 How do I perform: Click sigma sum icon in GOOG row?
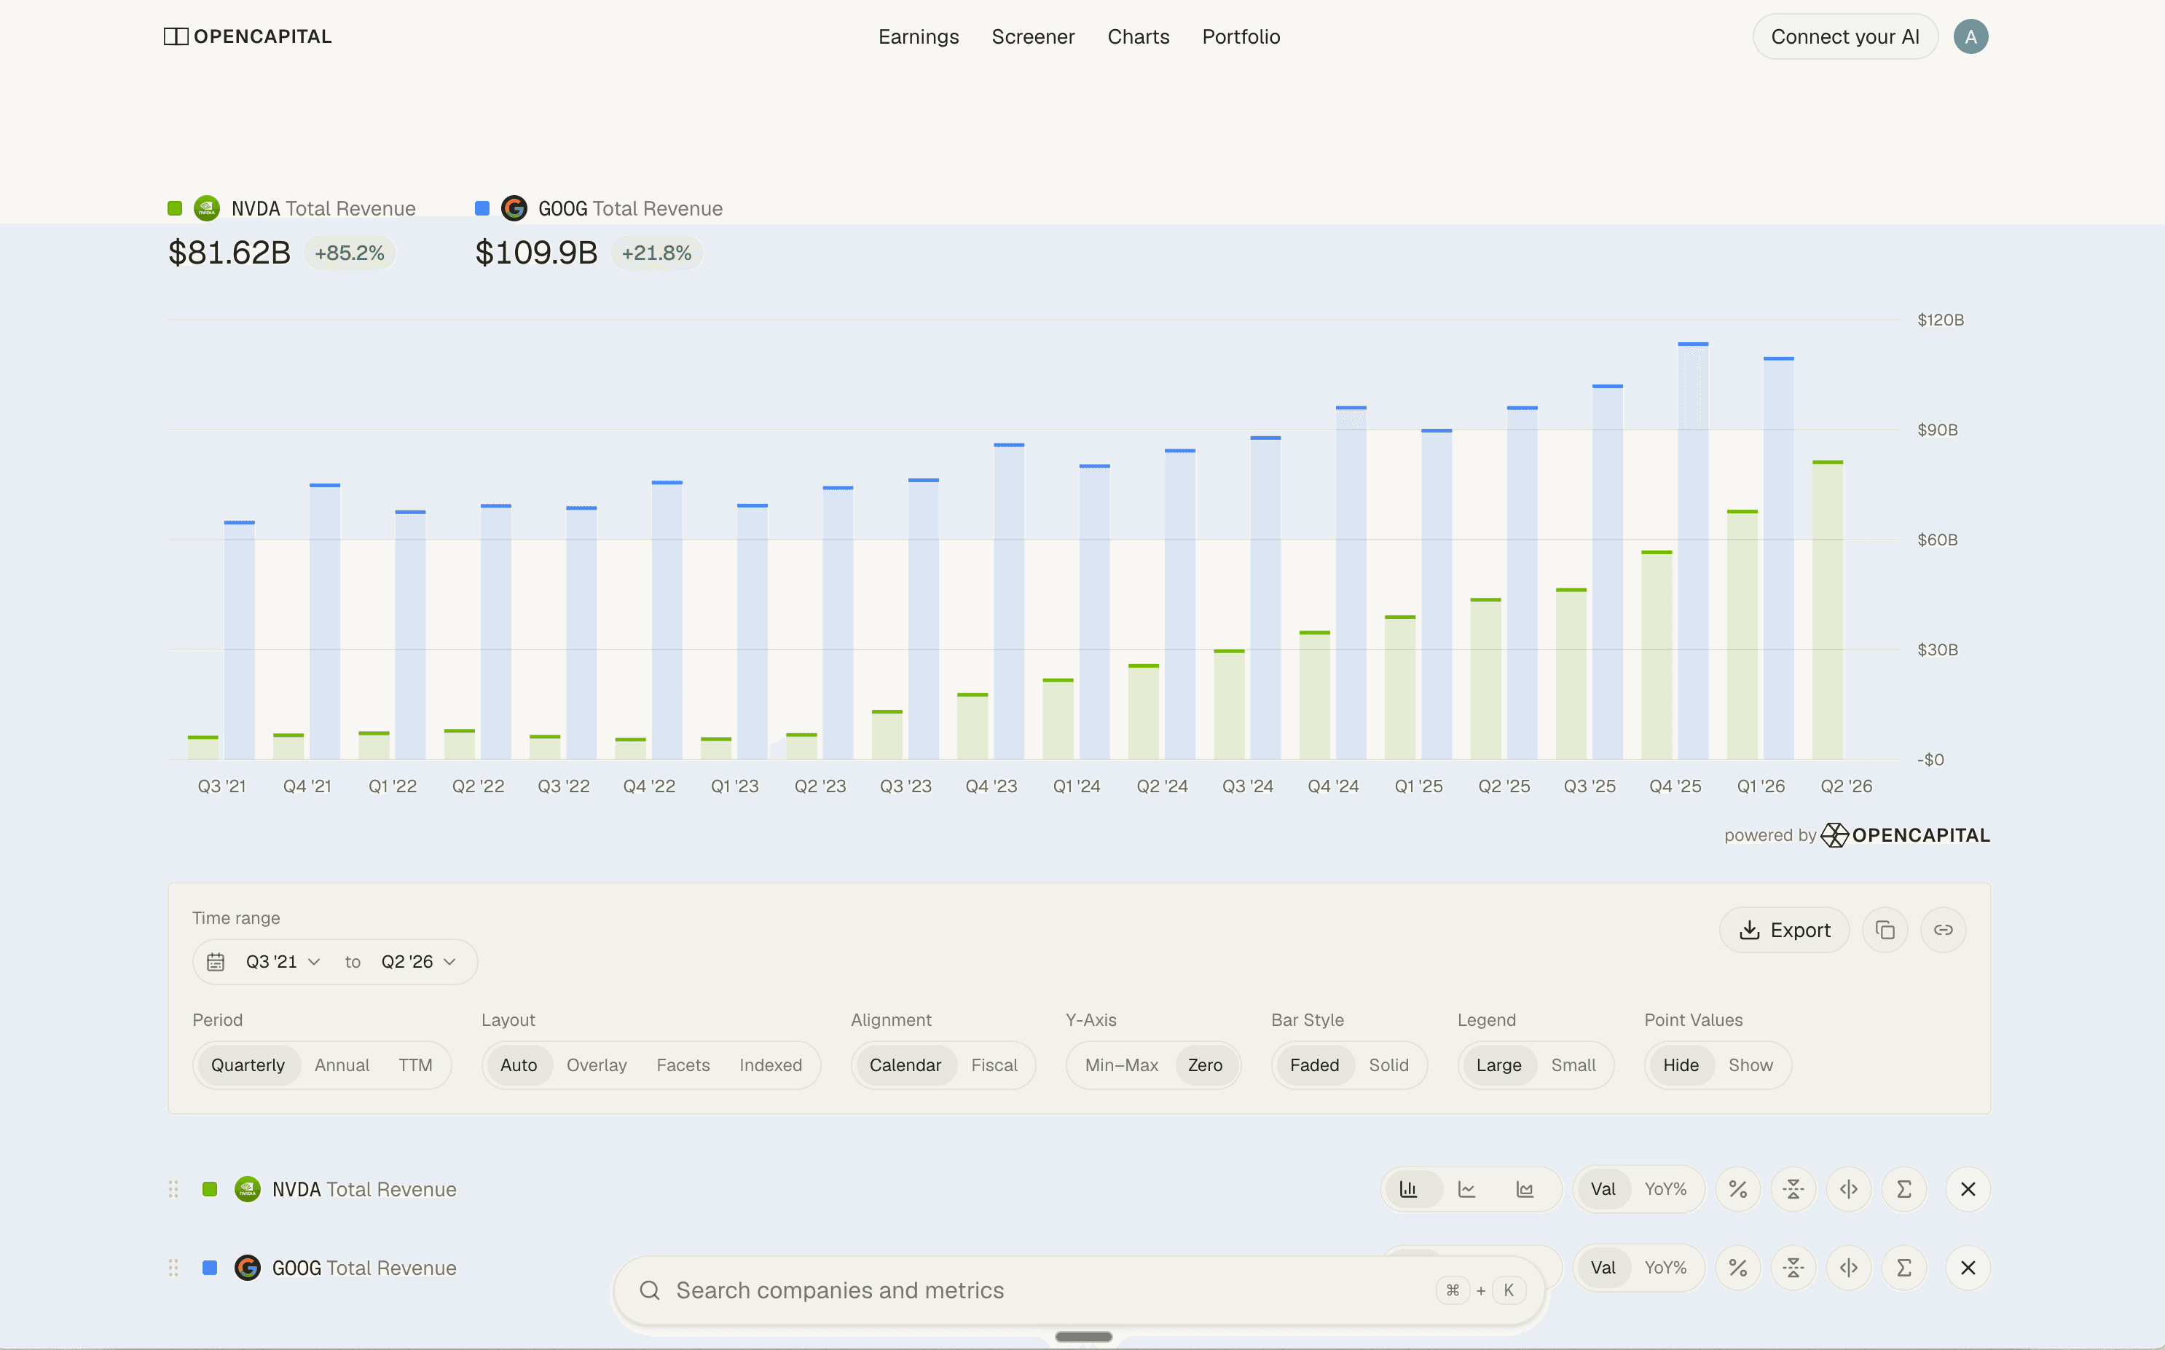(1903, 1268)
